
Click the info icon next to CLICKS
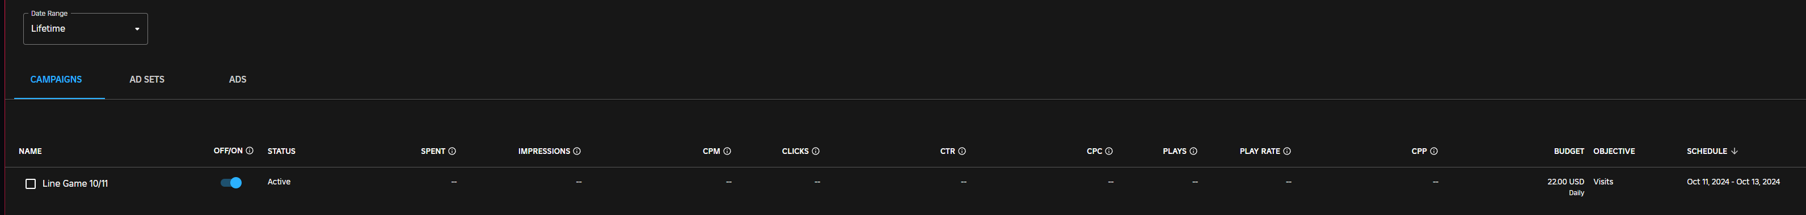(815, 151)
